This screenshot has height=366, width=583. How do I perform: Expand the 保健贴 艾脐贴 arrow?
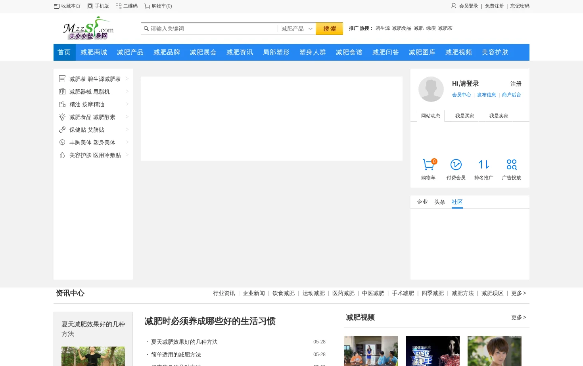[x=127, y=129]
